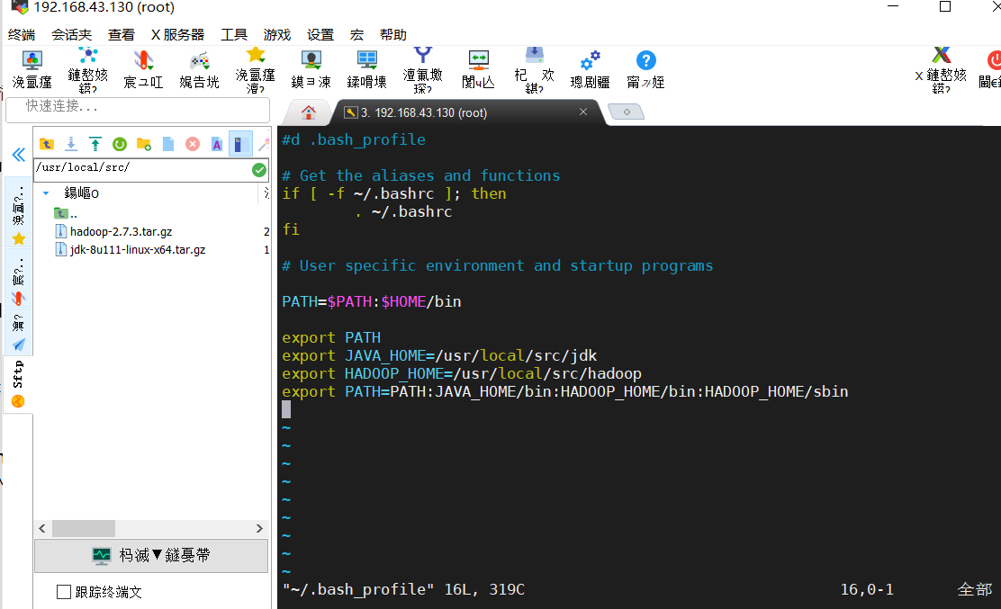
Task: Toggle the highlighted SFTP panel view icon
Action: point(240,144)
